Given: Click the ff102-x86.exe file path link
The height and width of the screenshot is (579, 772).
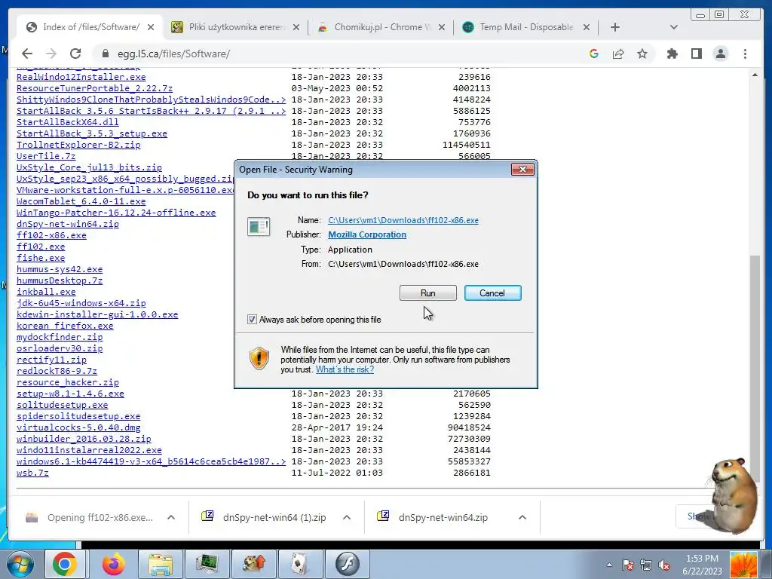Looking at the screenshot, I should pos(403,220).
